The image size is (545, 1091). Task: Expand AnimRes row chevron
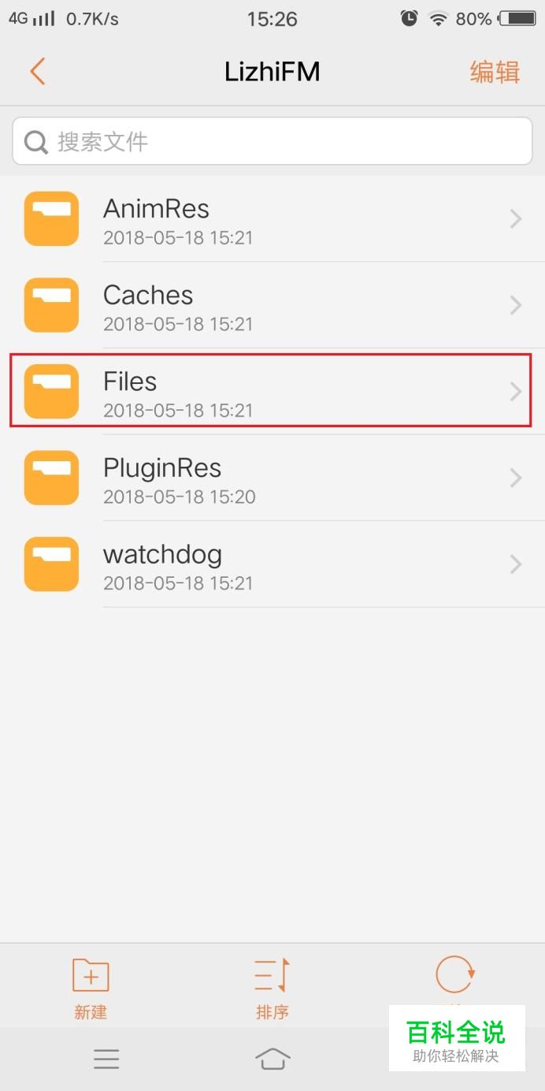click(516, 218)
